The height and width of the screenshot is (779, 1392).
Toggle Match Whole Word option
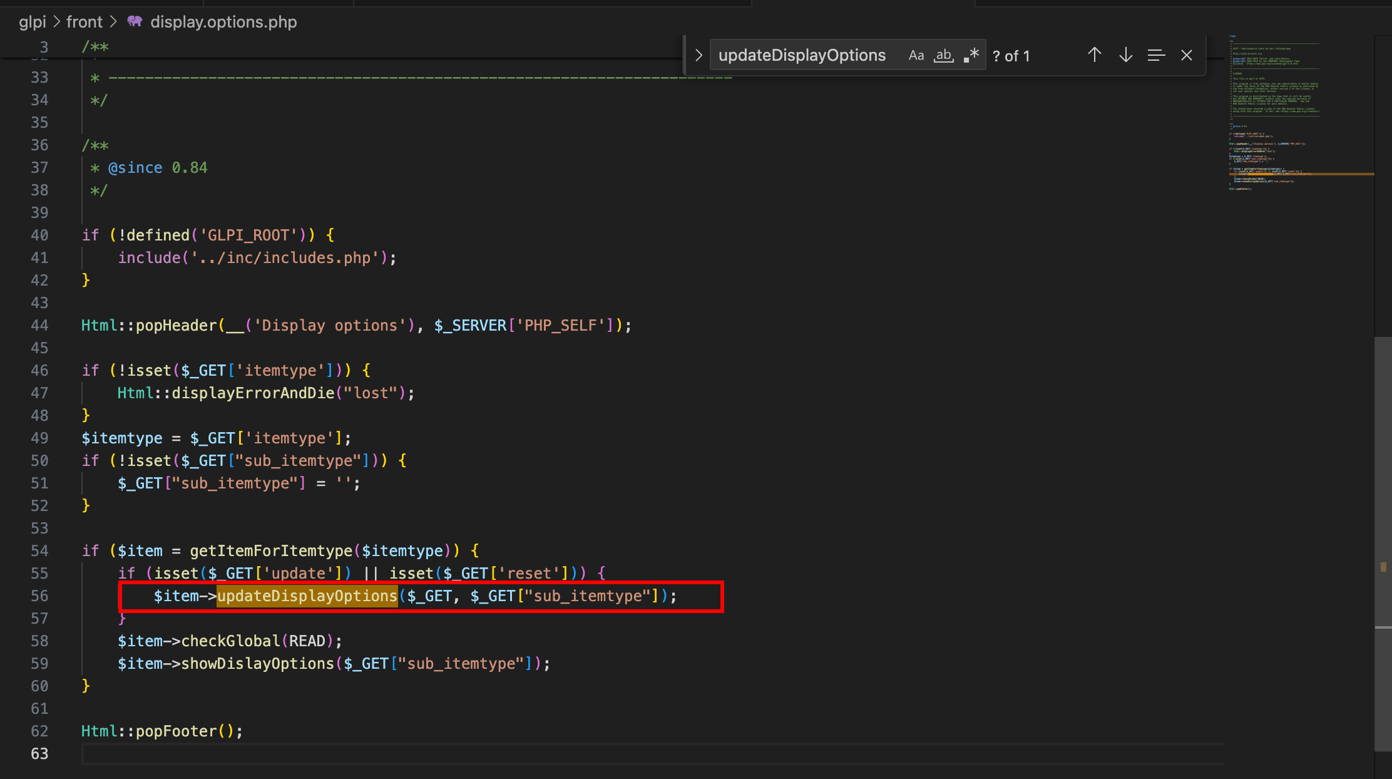pyautogui.click(x=944, y=56)
